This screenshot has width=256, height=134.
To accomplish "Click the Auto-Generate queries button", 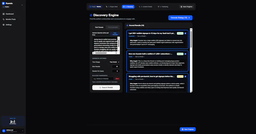I will (115, 34).
